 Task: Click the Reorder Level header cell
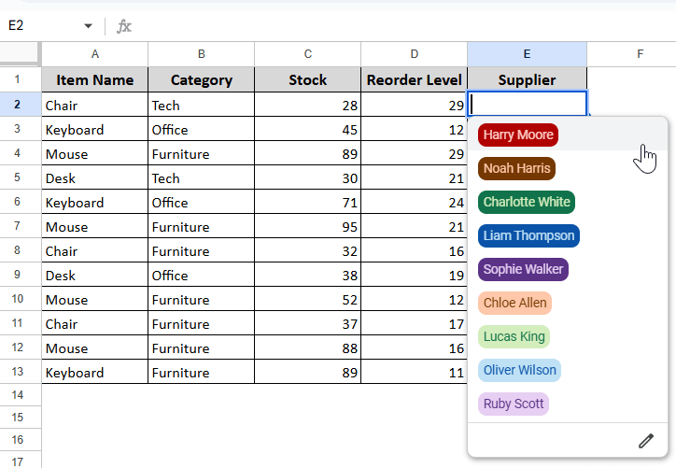pyautogui.click(x=415, y=79)
